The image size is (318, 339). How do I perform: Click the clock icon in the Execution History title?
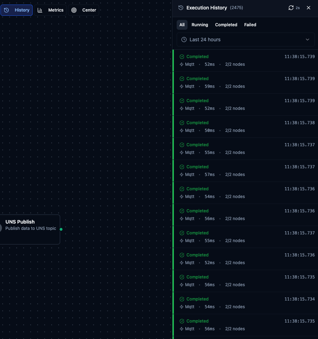[x=181, y=7]
